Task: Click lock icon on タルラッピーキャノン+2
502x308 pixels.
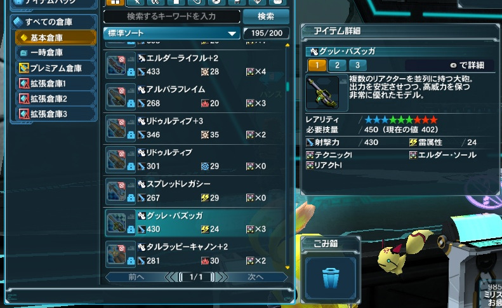Action: click(x=131, y=261)
